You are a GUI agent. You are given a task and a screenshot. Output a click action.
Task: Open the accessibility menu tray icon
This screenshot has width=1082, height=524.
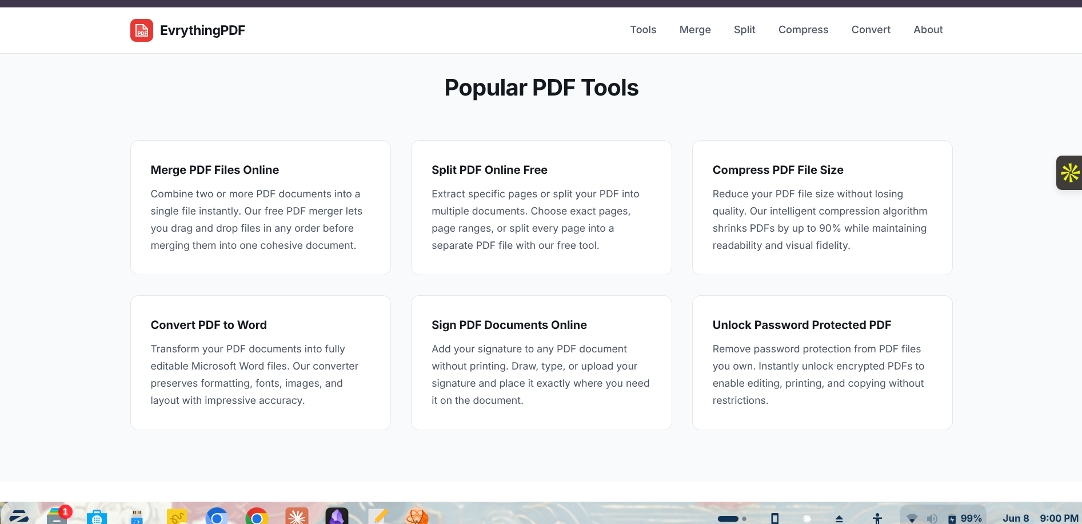[877, 518]
